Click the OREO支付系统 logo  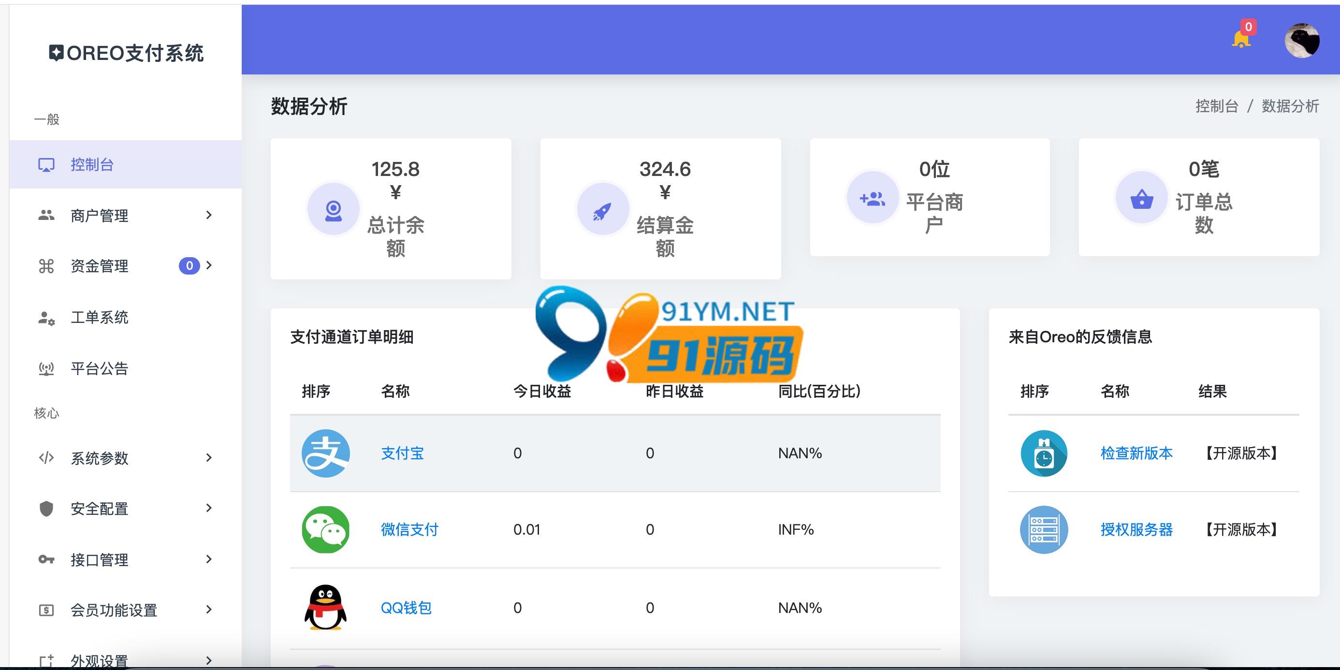(x=126, y=53)
